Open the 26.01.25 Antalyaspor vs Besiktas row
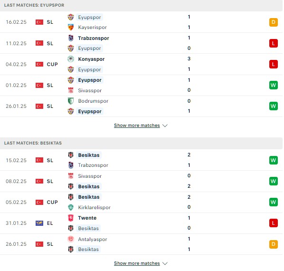284x271 pixels. [x=141, y=244]
